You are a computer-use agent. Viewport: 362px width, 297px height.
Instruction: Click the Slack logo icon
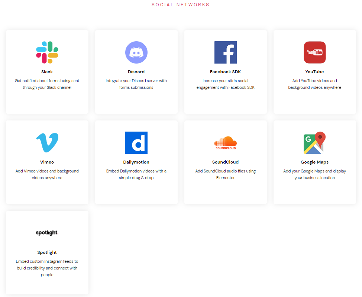click(47, 52)
